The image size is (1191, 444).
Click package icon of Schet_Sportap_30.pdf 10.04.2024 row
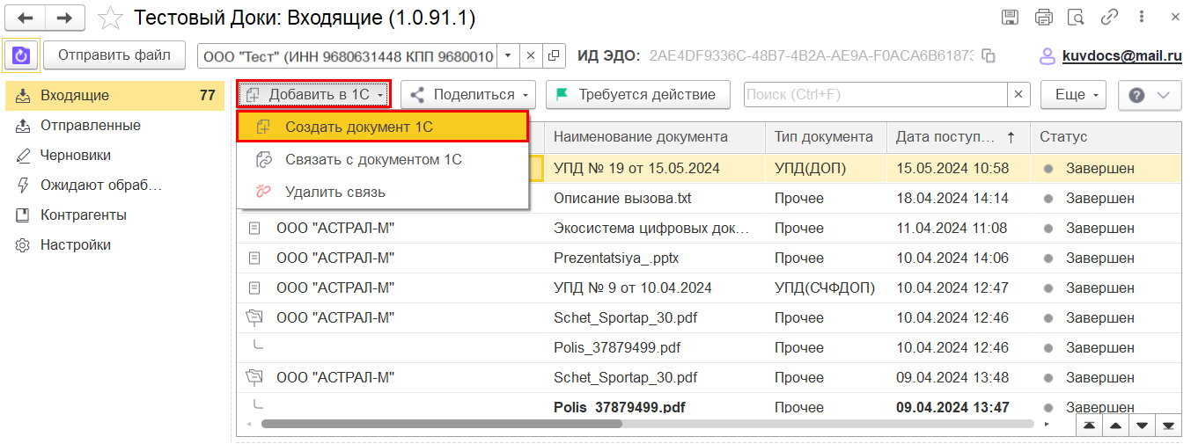pyautogui.click(x=255, y=317)
